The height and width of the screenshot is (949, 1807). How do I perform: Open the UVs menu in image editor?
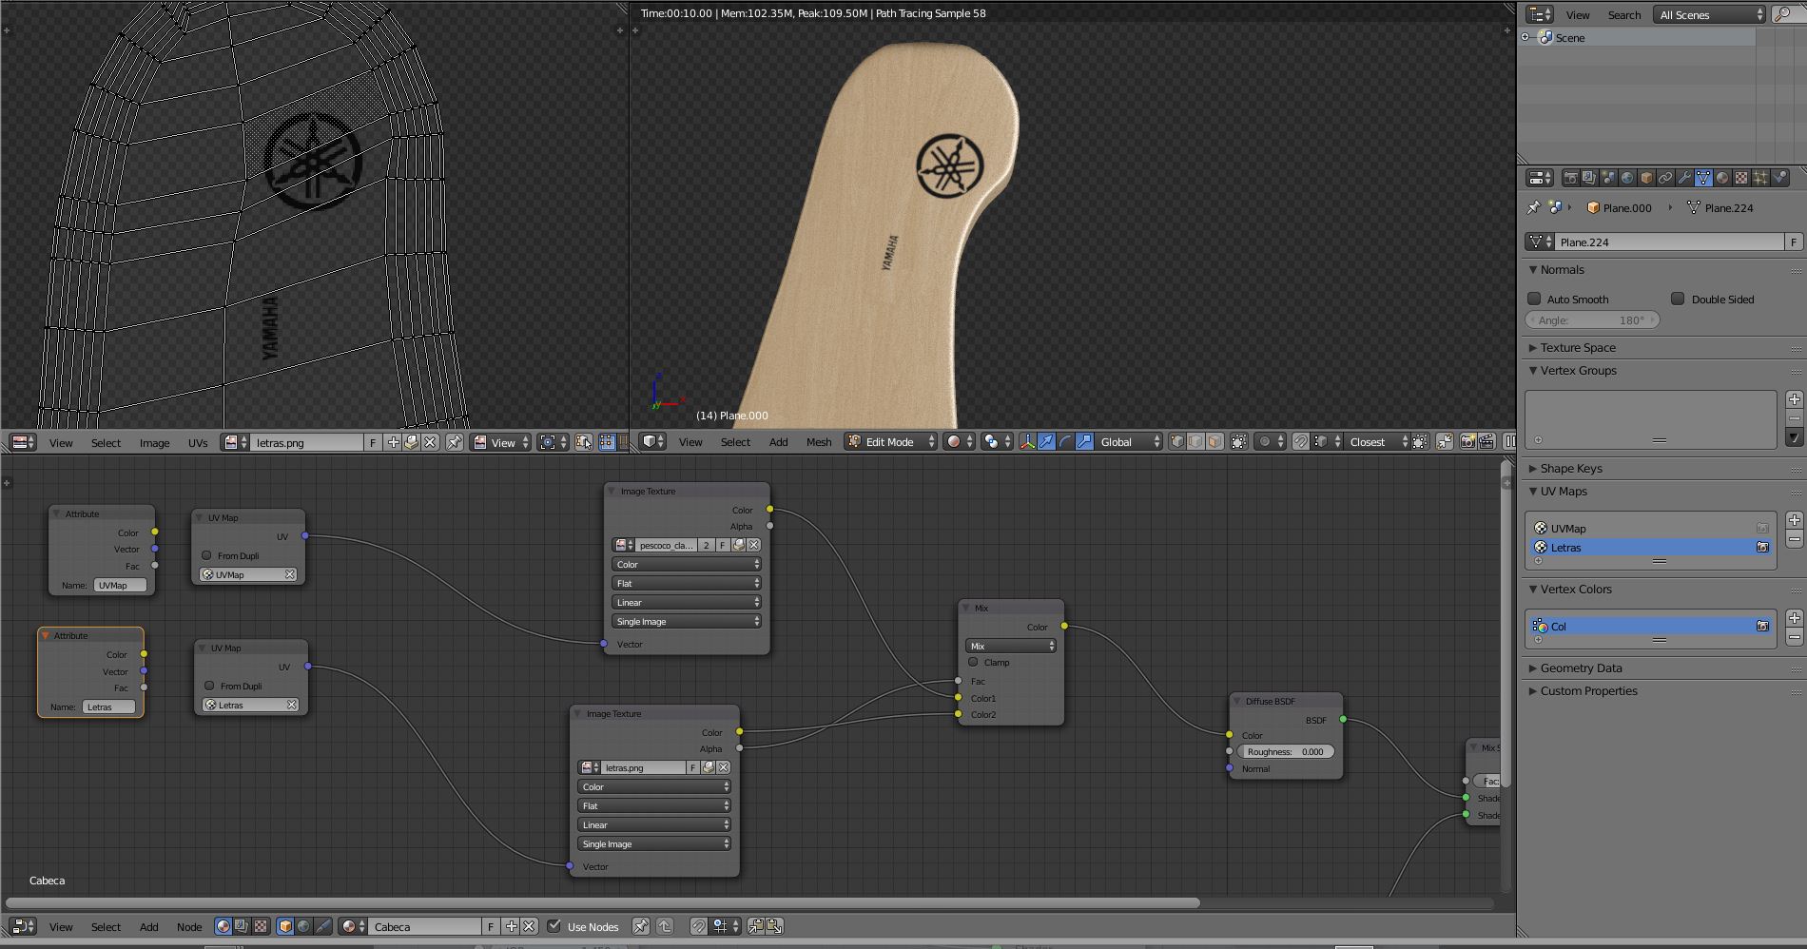click(x=198, y=442)
